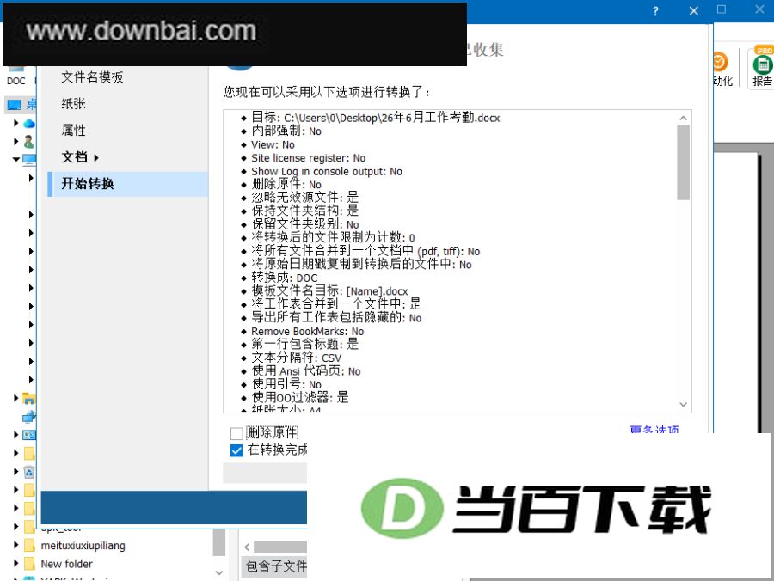This screenshot has height=581, width=774.
Task: Click the dialog help question mark
Action: point(655,11)
